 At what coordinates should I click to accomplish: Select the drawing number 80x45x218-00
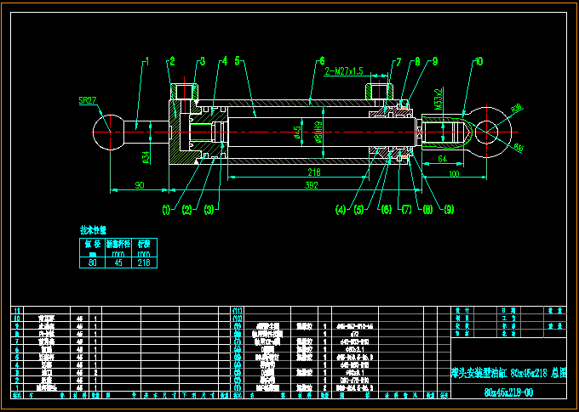point(508,392)
